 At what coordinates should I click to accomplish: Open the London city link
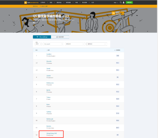[x=49, y=54]
